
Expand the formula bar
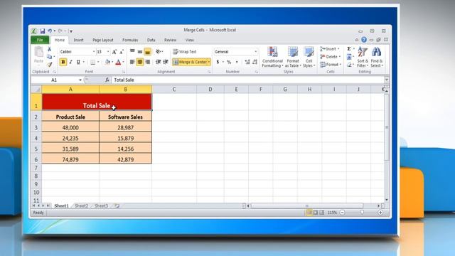pos(387,80)
